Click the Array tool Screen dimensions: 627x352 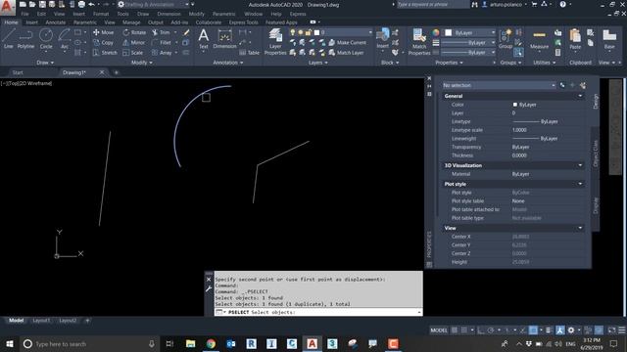[162, 53]
